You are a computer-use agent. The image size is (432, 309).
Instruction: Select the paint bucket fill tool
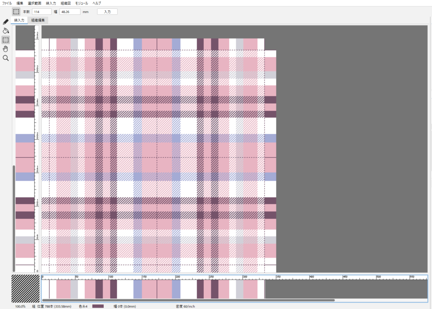5,31
